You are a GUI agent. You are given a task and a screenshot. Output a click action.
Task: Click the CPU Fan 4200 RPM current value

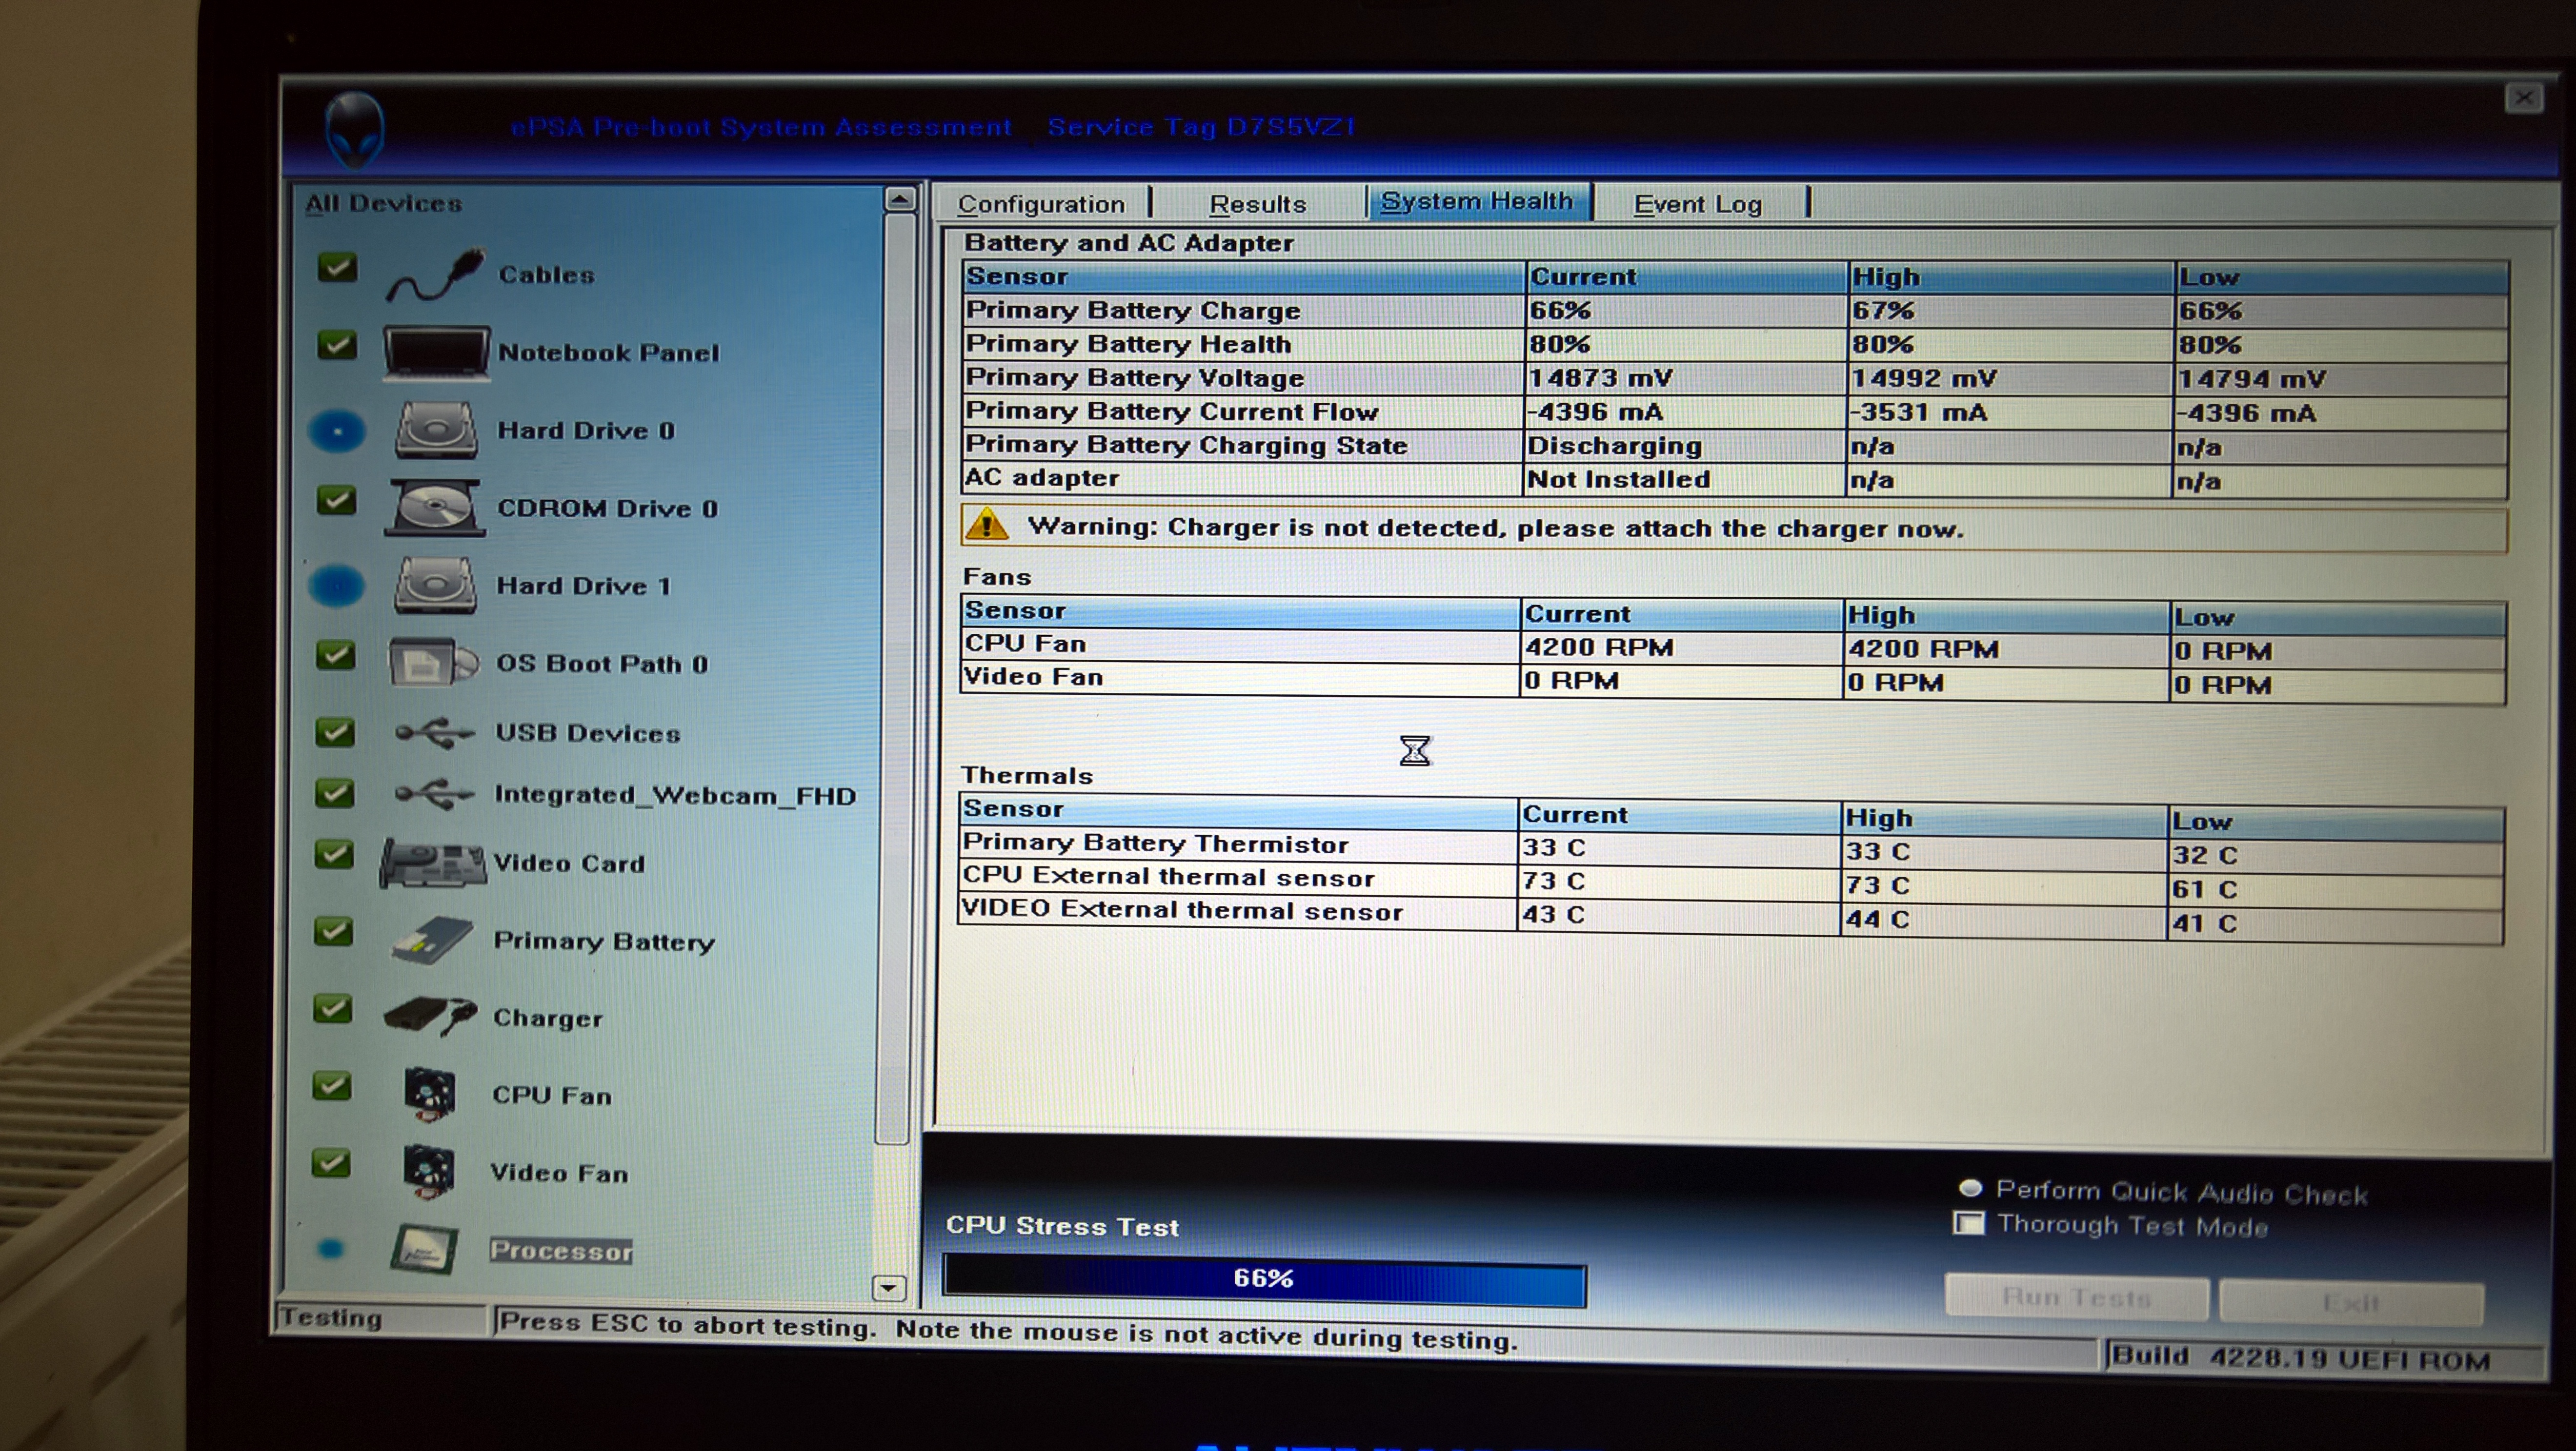(1598, 647)
